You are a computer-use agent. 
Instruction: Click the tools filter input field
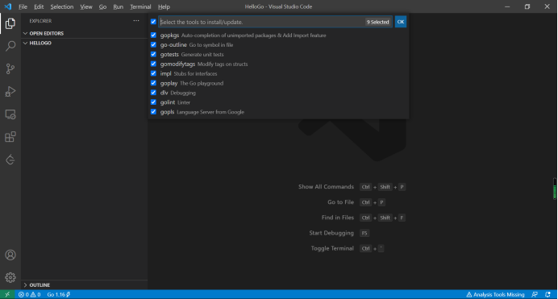point(261,22)
